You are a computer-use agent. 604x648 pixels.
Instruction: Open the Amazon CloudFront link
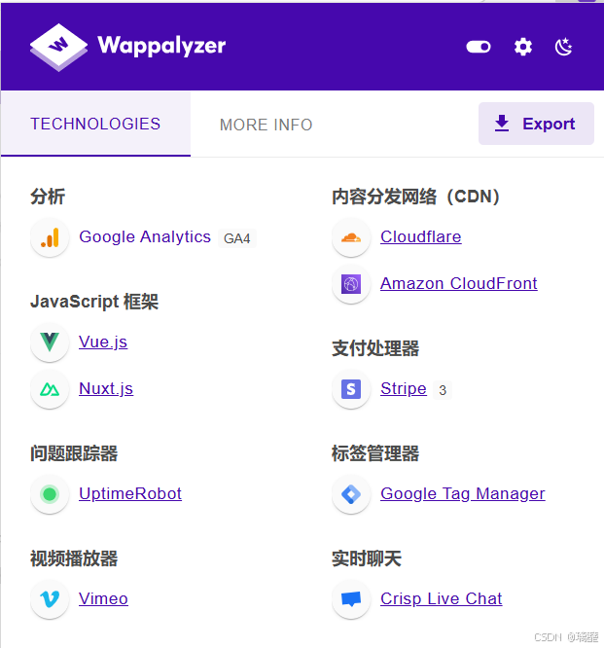point(459,283)
